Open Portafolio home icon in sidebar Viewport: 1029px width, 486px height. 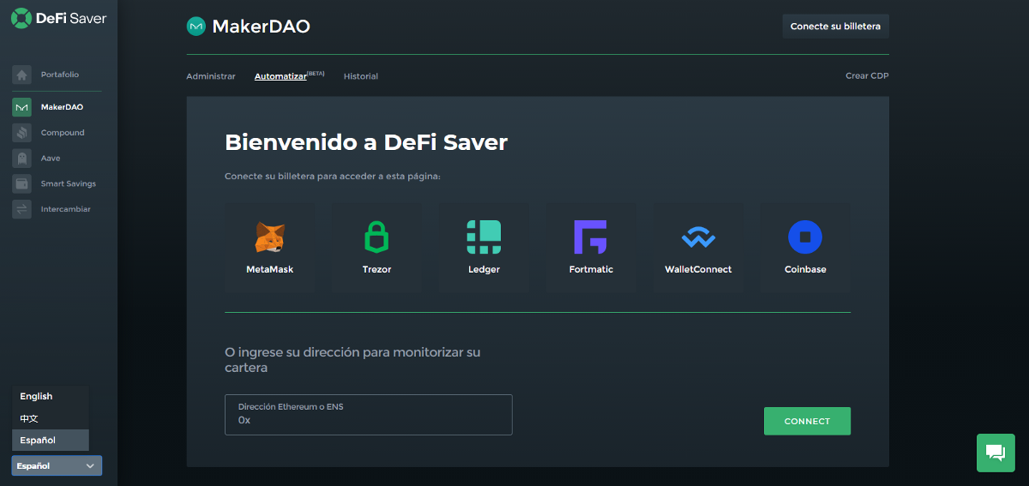click(x=22, y=75)
